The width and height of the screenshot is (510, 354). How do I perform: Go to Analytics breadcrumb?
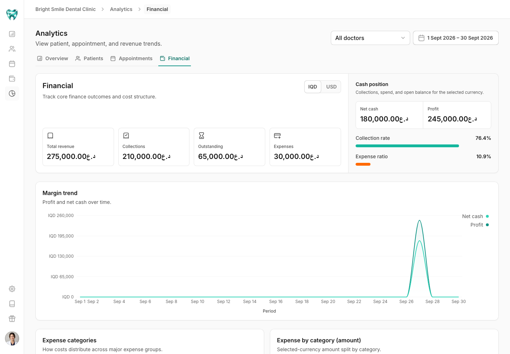pos(121,9)
